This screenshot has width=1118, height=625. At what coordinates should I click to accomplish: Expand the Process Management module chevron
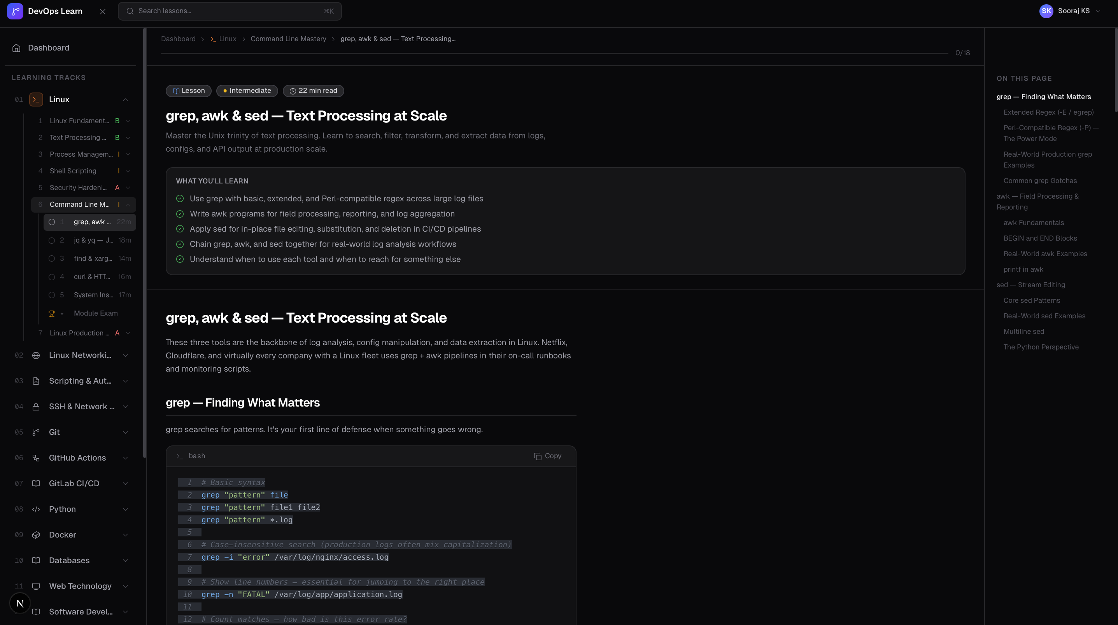(128, 154)
